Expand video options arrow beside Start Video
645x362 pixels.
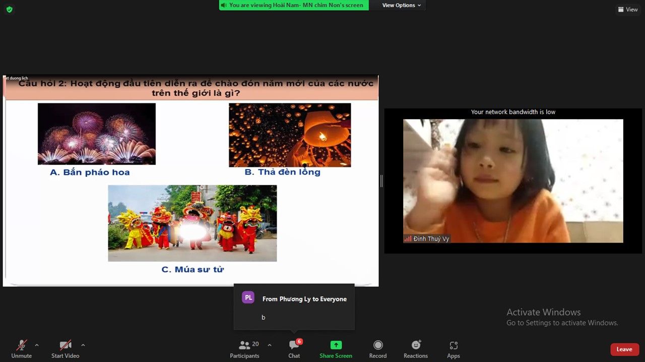[x=83, y=345]
